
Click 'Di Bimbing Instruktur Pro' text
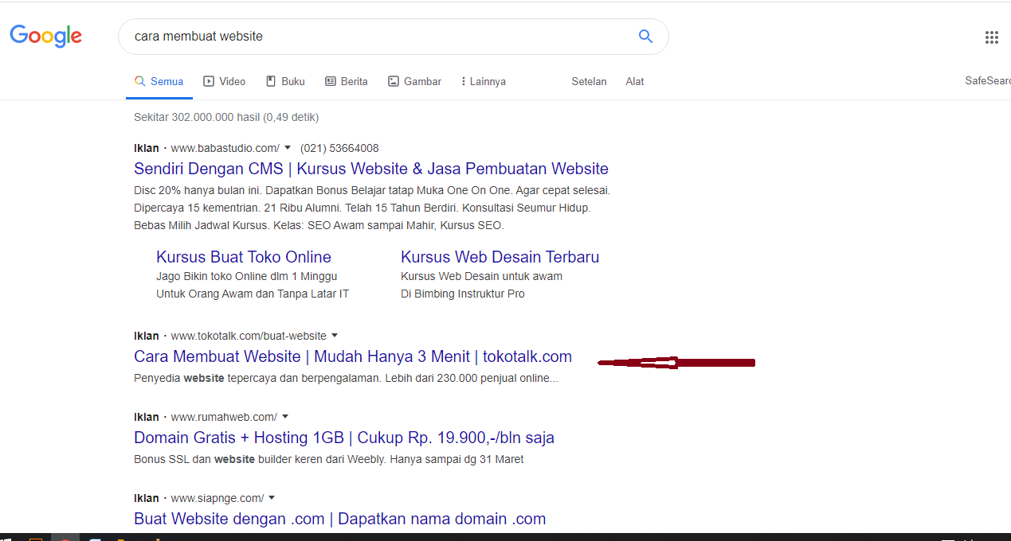coord(463,294)
